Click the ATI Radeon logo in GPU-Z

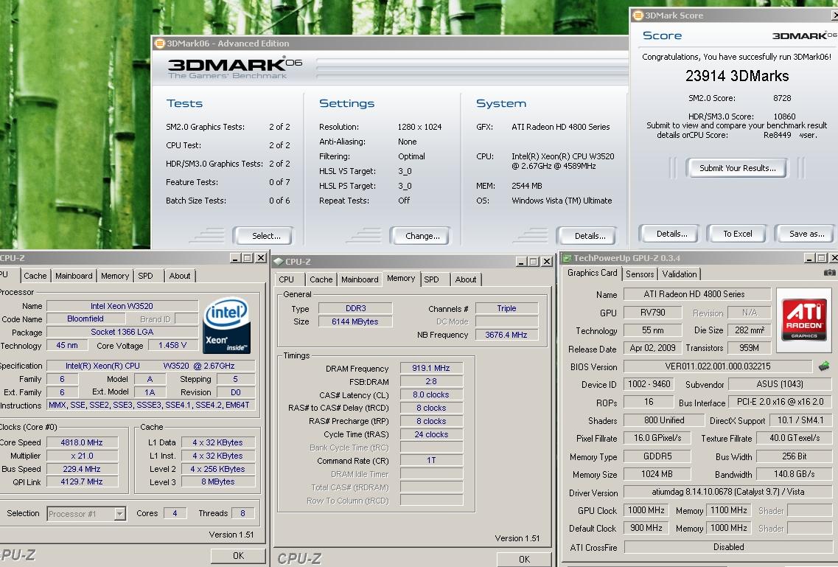click(804, 319)
